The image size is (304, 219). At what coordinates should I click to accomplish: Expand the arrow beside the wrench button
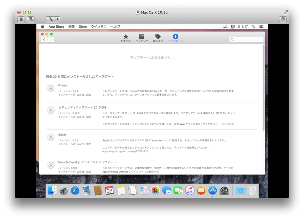coord(58,19)
